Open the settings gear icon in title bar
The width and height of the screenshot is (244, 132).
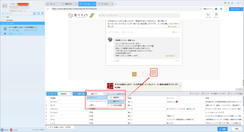[x=232, y=3]
